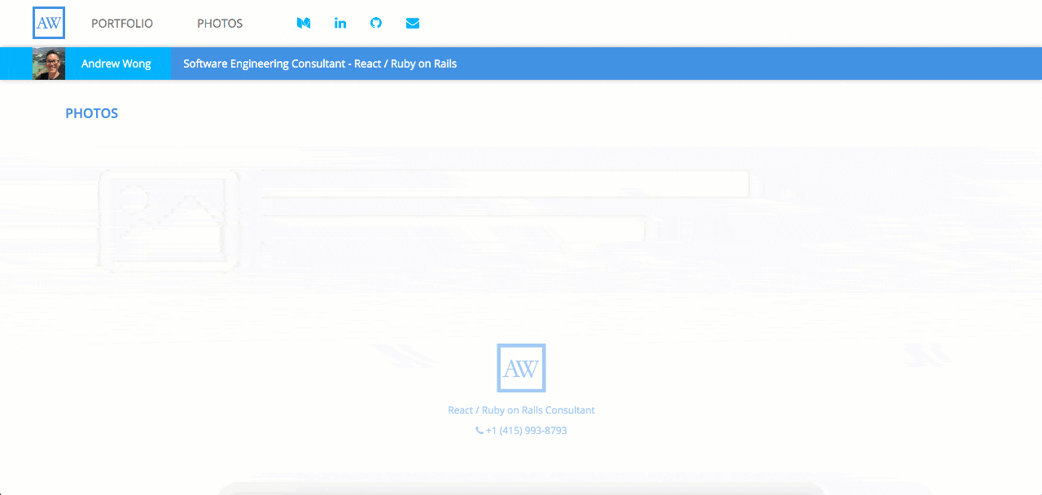Click the email envelope icon
The image size is (1042, 495).
[413, 23]
